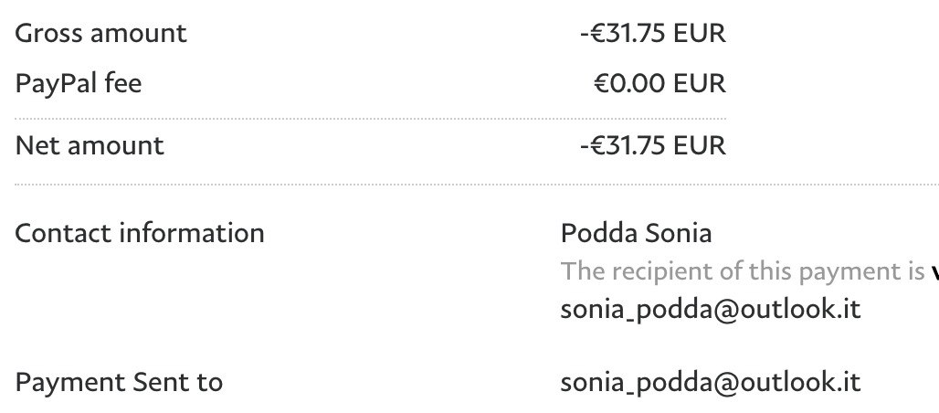Open the email link below the recipient status text
Screen dimensions: 939x413
710,310
